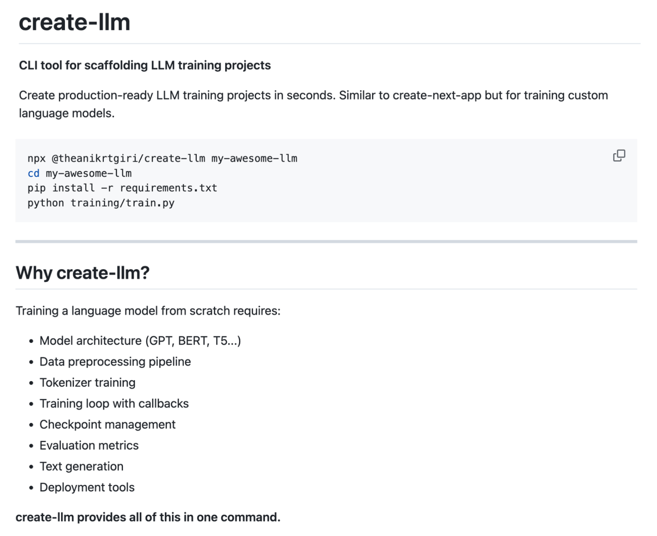Click the 'cd my-awesome-llm' code line
Screen dimensions: 657x536
[80, 173]
